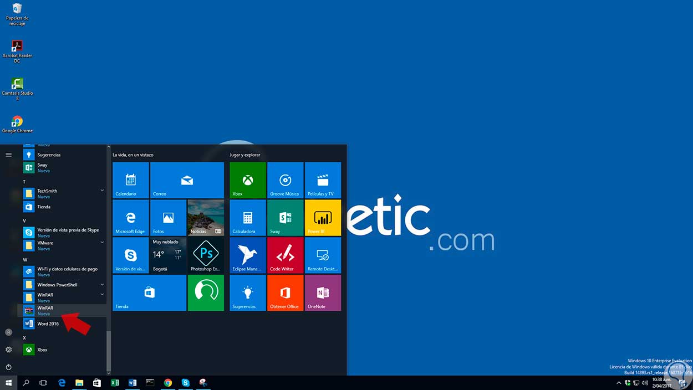
Task: Expand the VMware folder chevron
Action: pos(102,243)
